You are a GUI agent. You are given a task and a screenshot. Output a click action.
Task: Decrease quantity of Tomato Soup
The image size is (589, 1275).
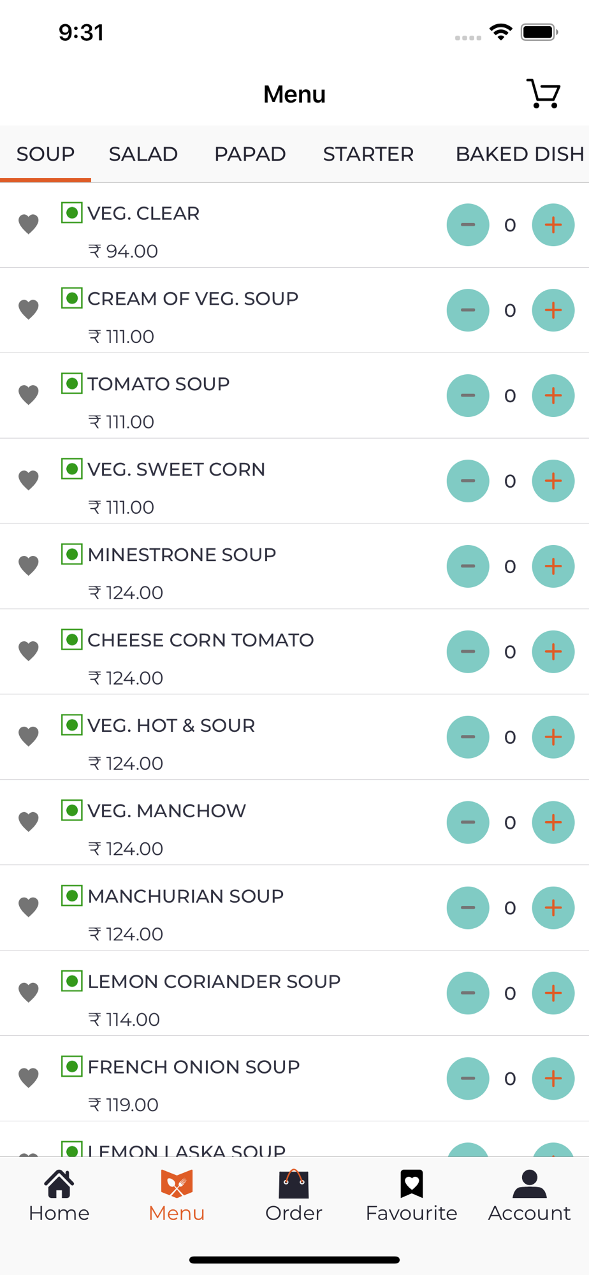[468, 396]
